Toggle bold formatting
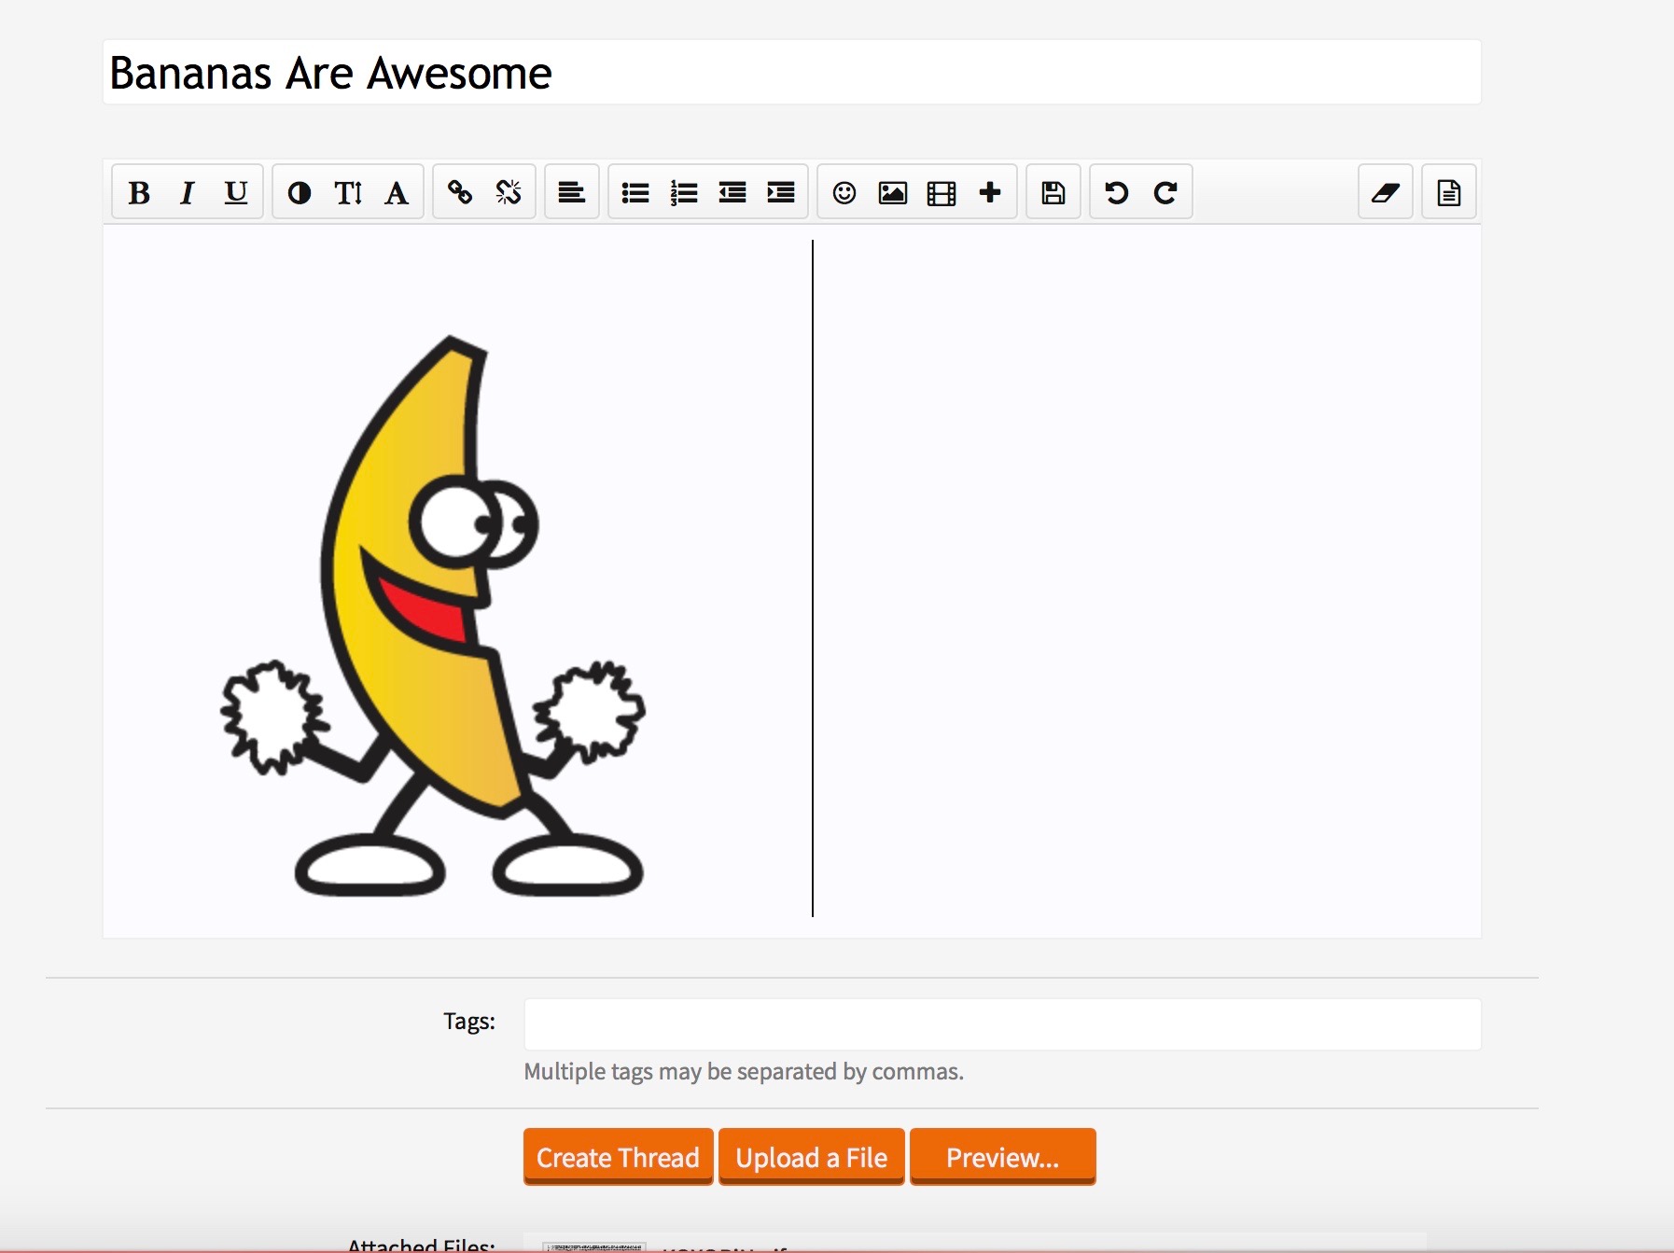Image resolution: width=1674 pixels, height=1253 pixels. (x=139, y=192)
